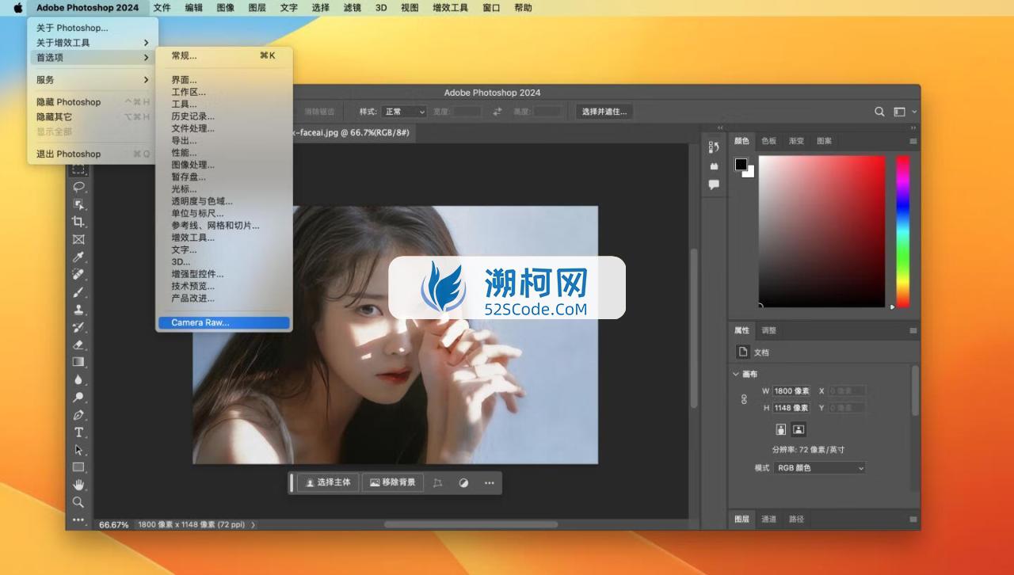Select the Hand tool

tap(78, 484)
